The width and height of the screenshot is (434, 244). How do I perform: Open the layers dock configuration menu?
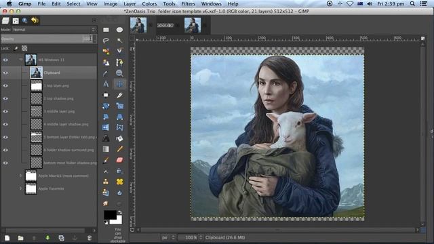[x=94, y=20]
